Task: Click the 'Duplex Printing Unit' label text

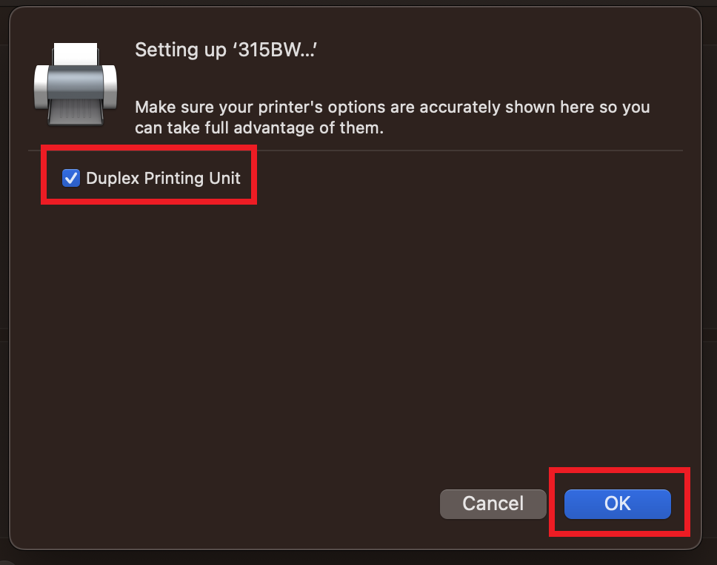Action: click(x=163, y=178)
